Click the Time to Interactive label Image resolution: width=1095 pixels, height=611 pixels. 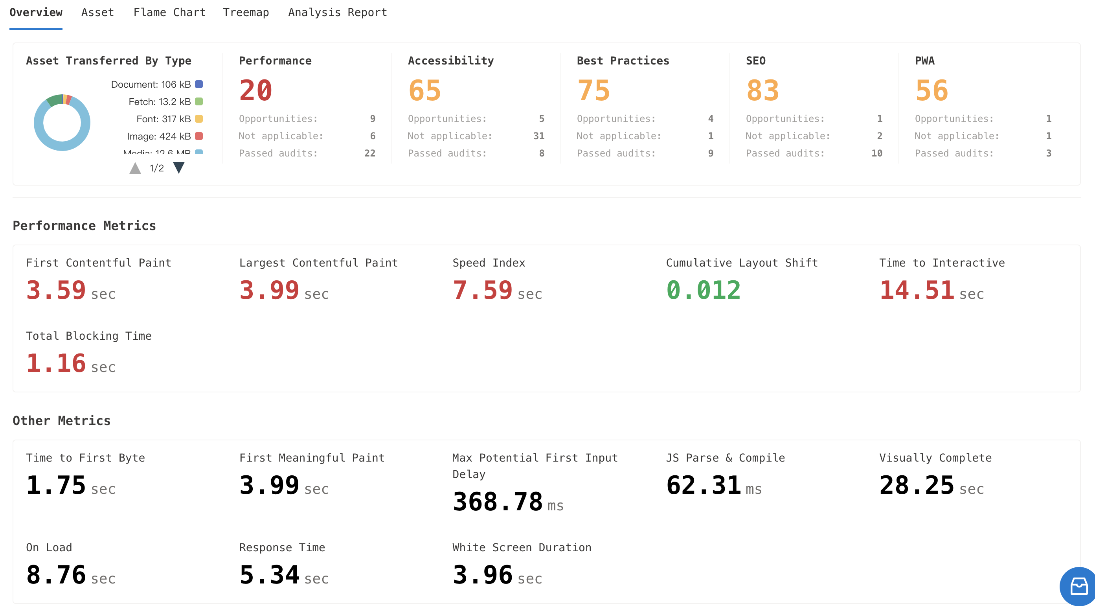coord(942,263)
